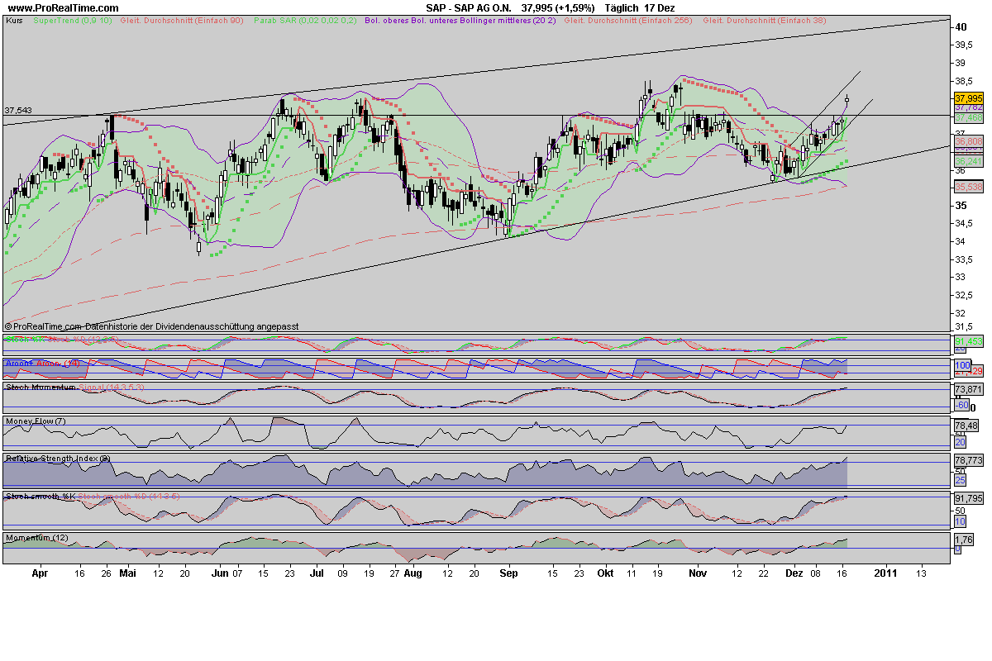Click the 91,795 Stoch smooth value tag
This screenshot has width=992, height=661.
point(968,498)
